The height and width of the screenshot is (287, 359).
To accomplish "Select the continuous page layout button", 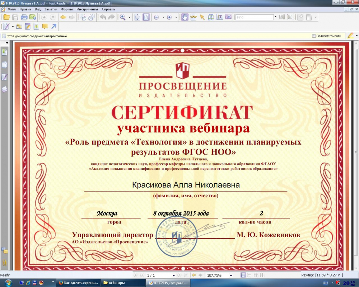I will pos(250,275).
